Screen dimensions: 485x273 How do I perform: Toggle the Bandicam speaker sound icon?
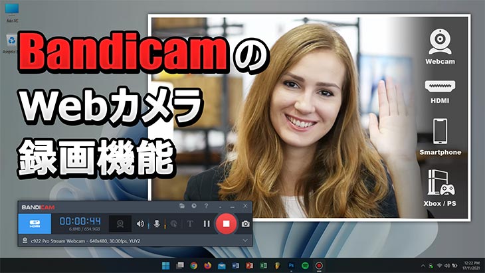coord(140,224)
